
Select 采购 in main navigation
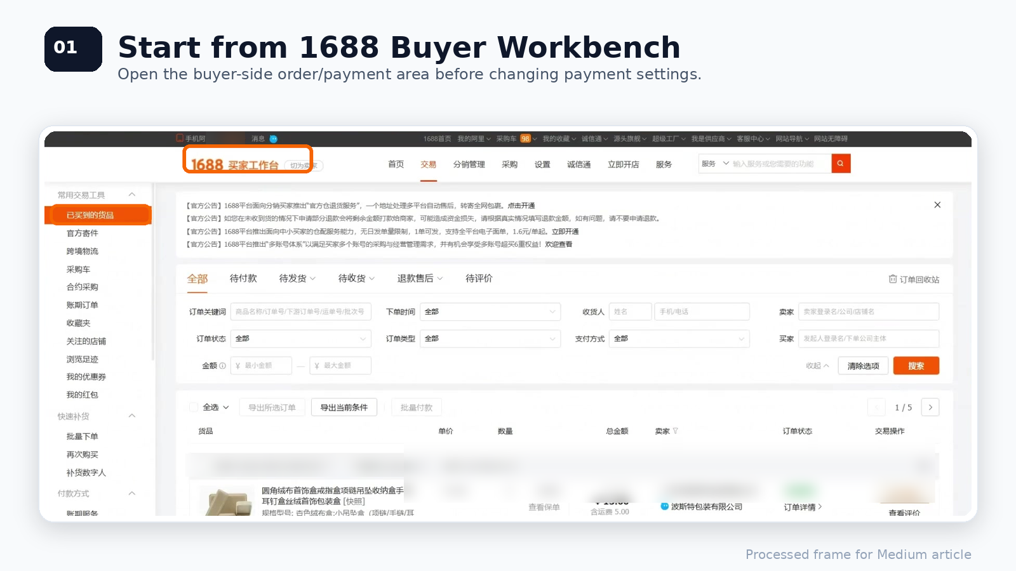point(510,164)
